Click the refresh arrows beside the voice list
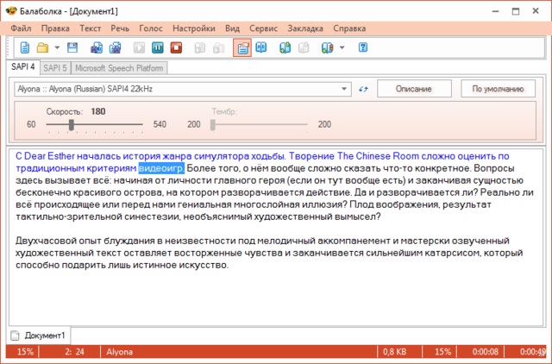552x364 pixels. pos(363,89)
